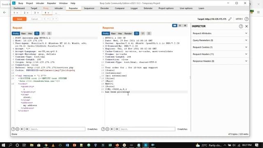The image size is (263, 148).
Task: Click the orange Send button
Action: (19, 19)
